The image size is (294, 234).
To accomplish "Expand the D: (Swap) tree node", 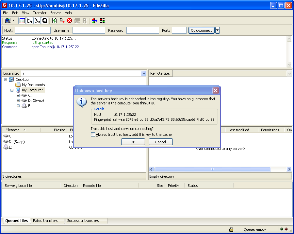I will [x=18, y=101].
